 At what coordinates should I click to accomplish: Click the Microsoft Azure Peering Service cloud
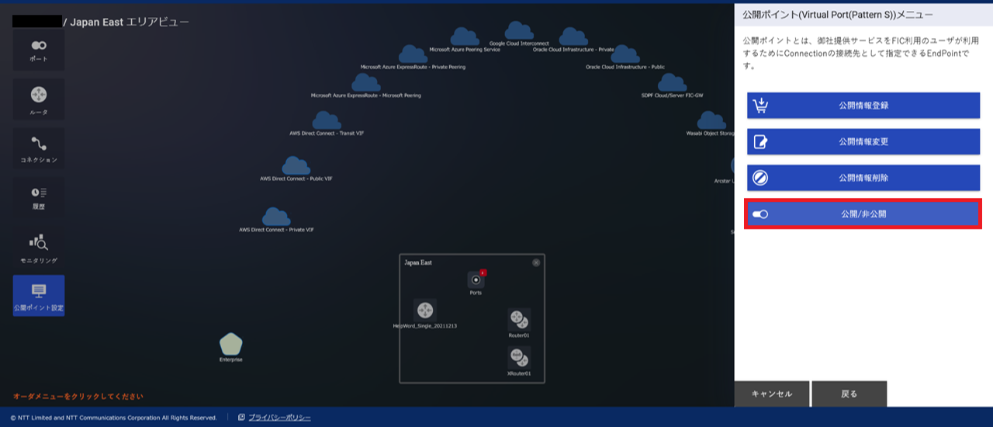pyautogui.click(x=465, y=36)
